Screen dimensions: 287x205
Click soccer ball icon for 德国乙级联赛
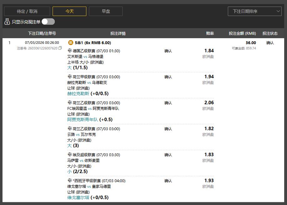[69, 51]
